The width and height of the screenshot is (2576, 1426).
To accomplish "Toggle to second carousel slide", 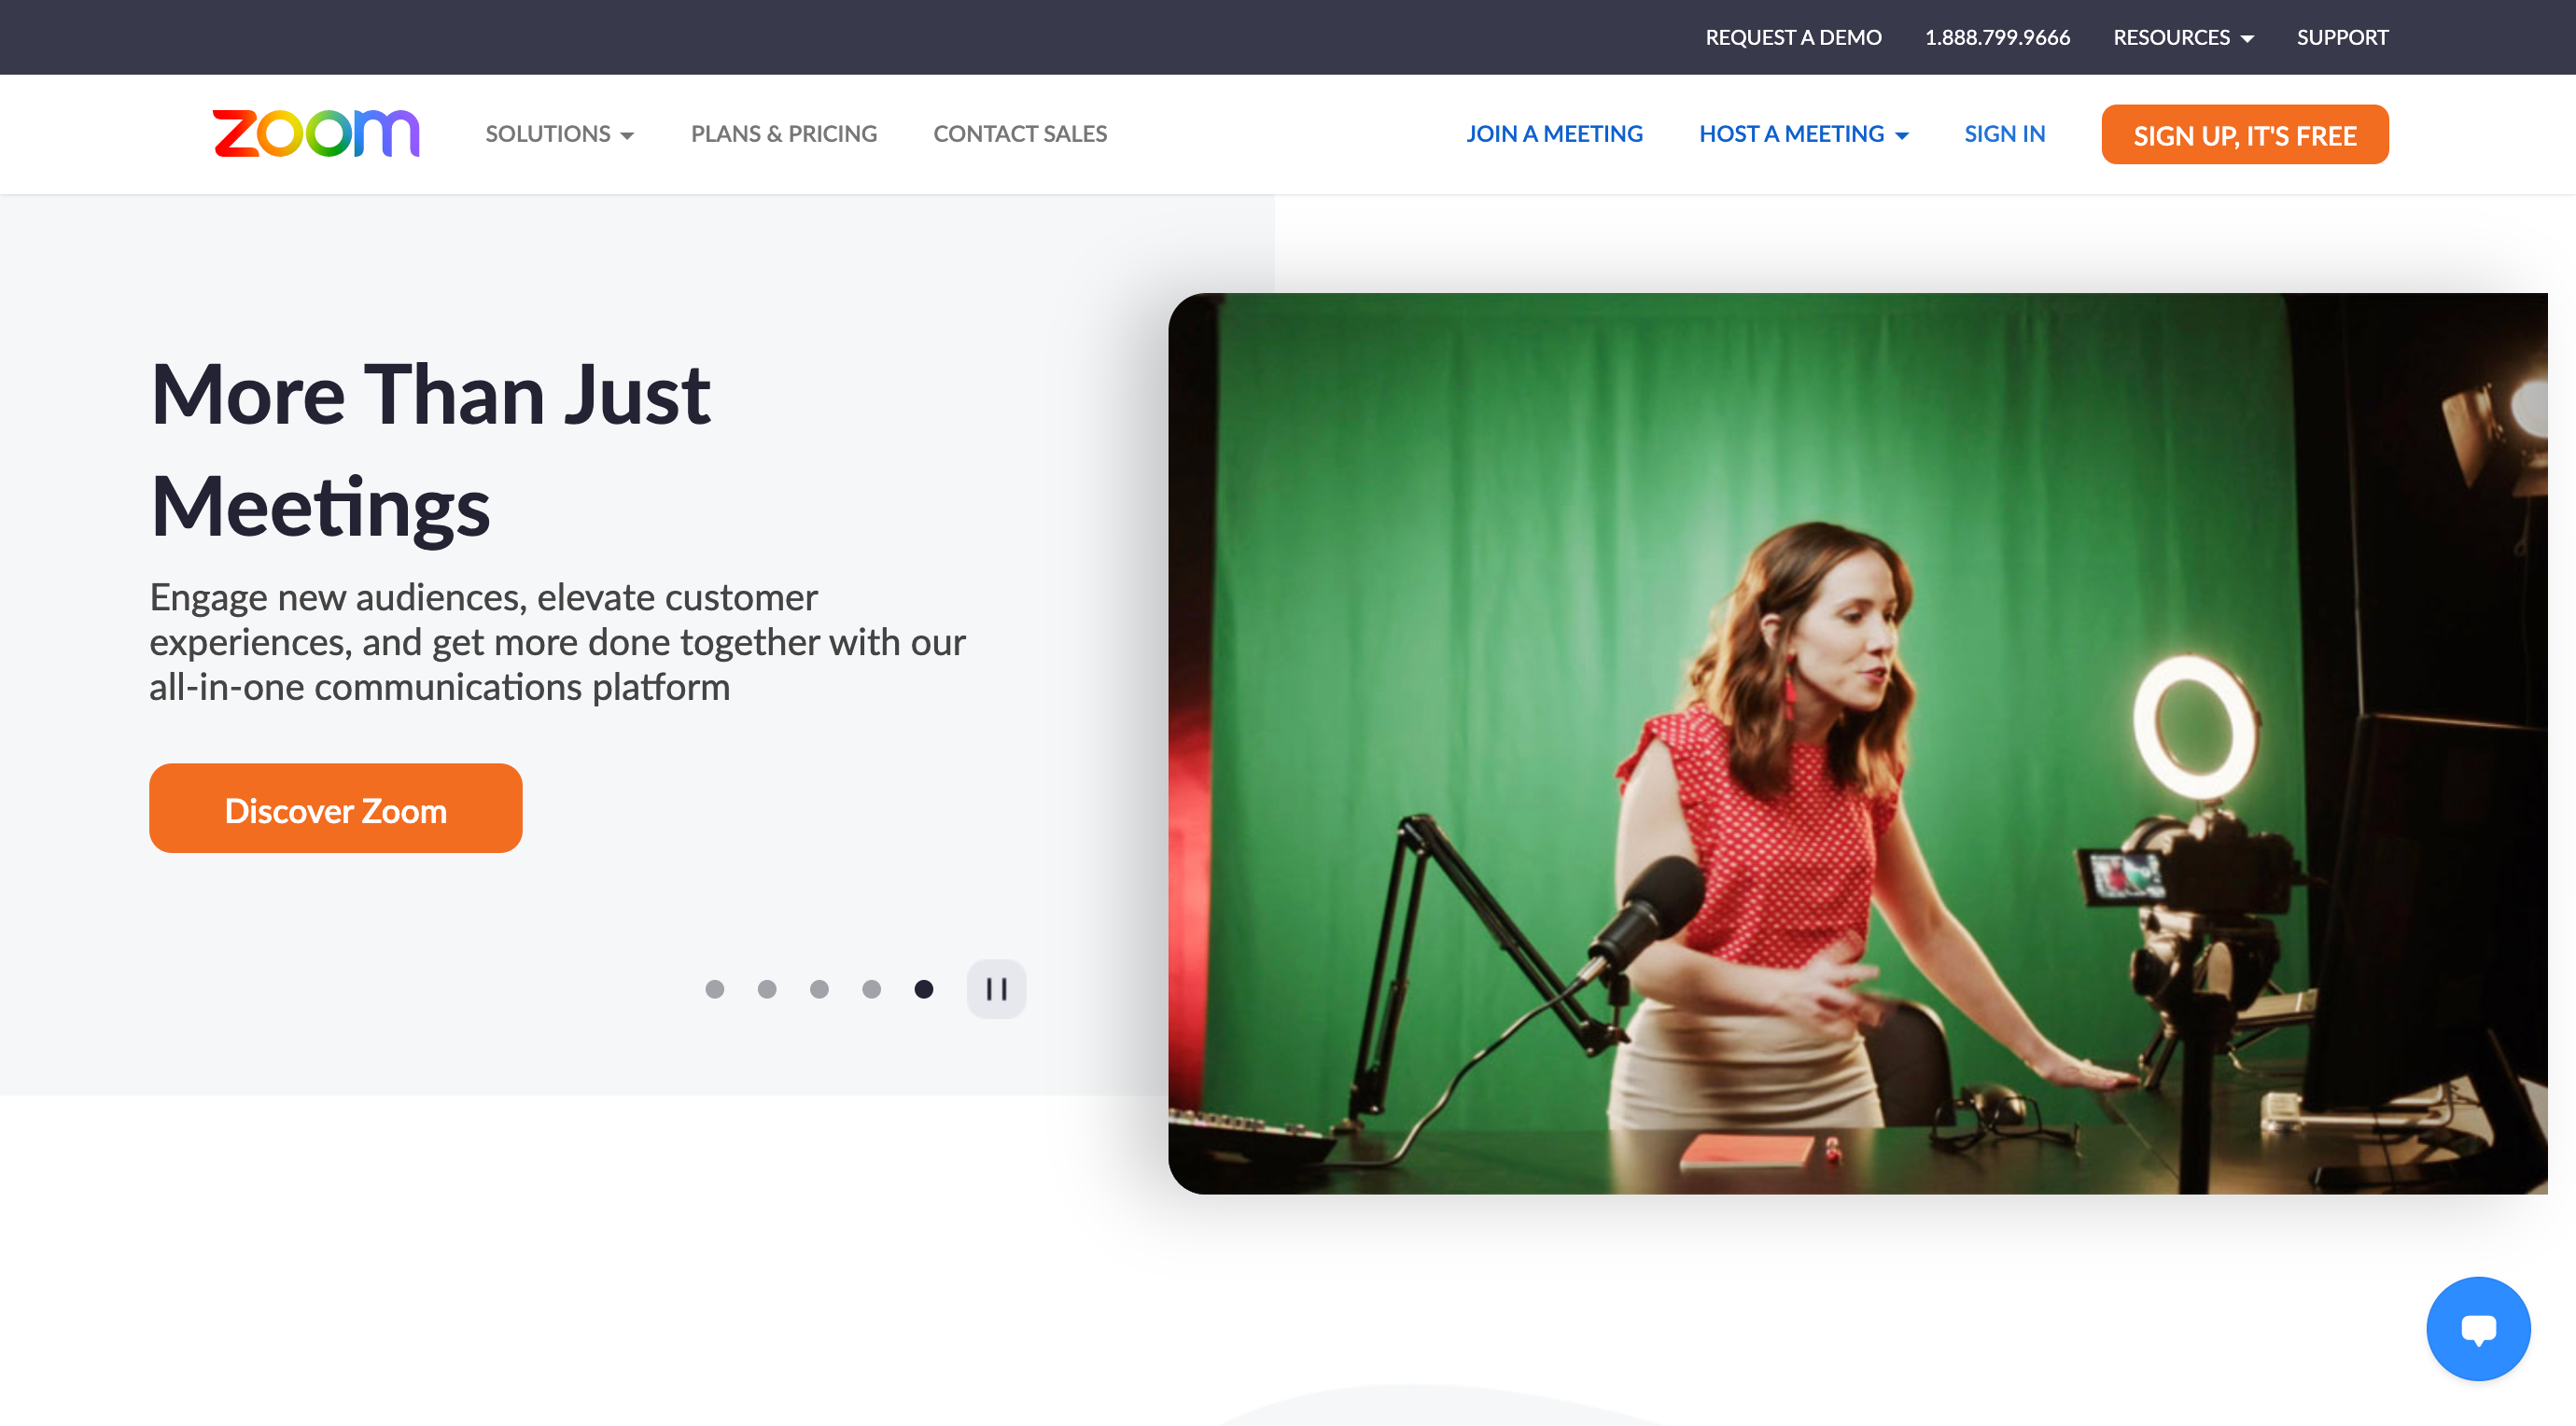I will [x=767, y=988].
